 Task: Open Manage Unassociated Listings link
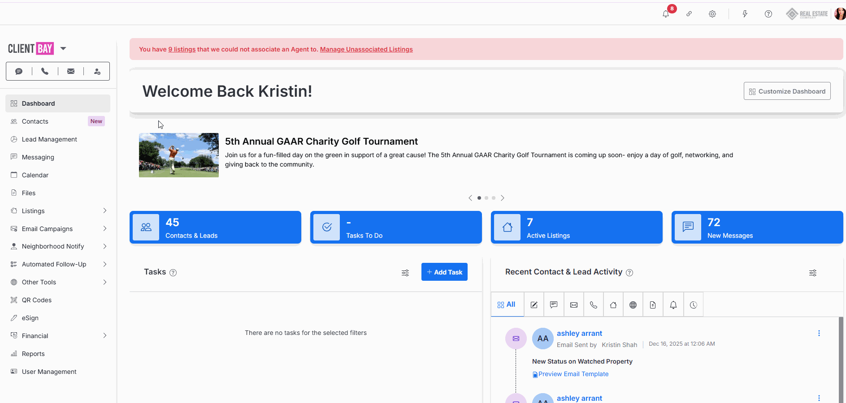(x=366, y=49)
